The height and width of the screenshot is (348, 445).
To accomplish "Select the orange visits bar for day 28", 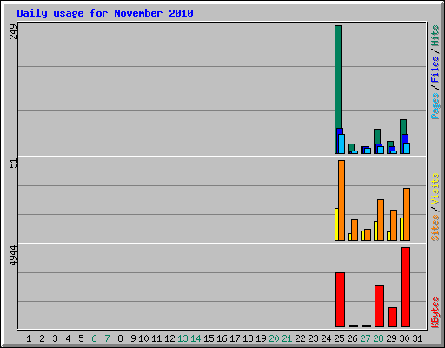I will click(x=381, y=220).
